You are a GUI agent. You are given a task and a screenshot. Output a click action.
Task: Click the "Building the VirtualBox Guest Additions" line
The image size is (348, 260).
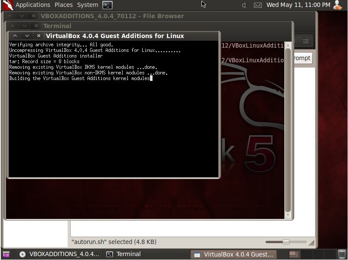click(80, 78)
